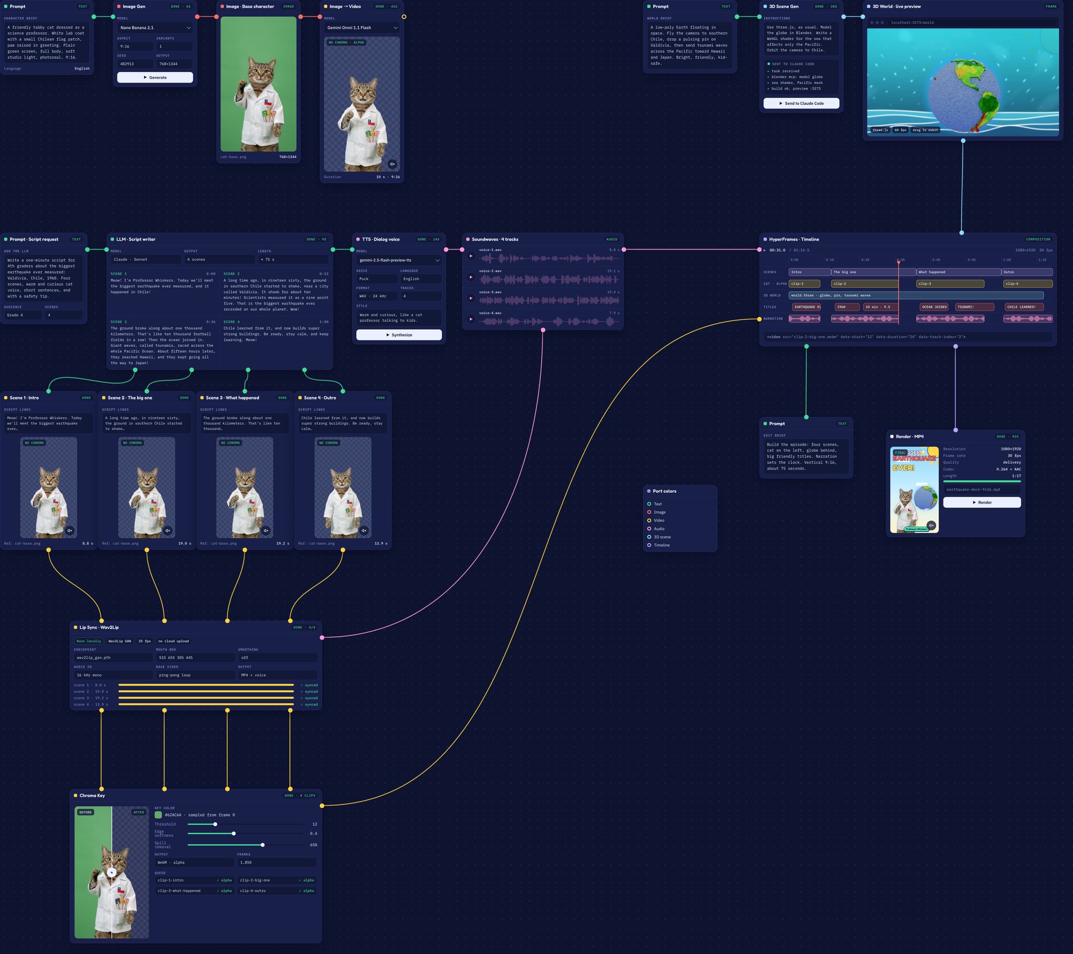Click the Chroma Key before/after compare handle
This screenshot has height=954, width=1073.
tap(112, 872)
